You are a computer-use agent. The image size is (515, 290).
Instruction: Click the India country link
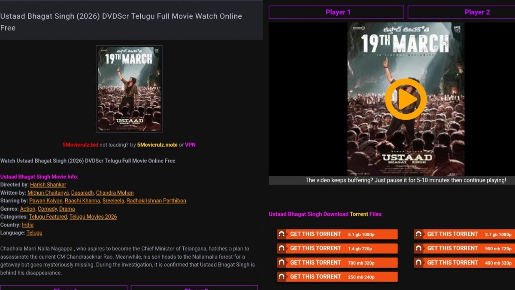click(x=27, y=225)
